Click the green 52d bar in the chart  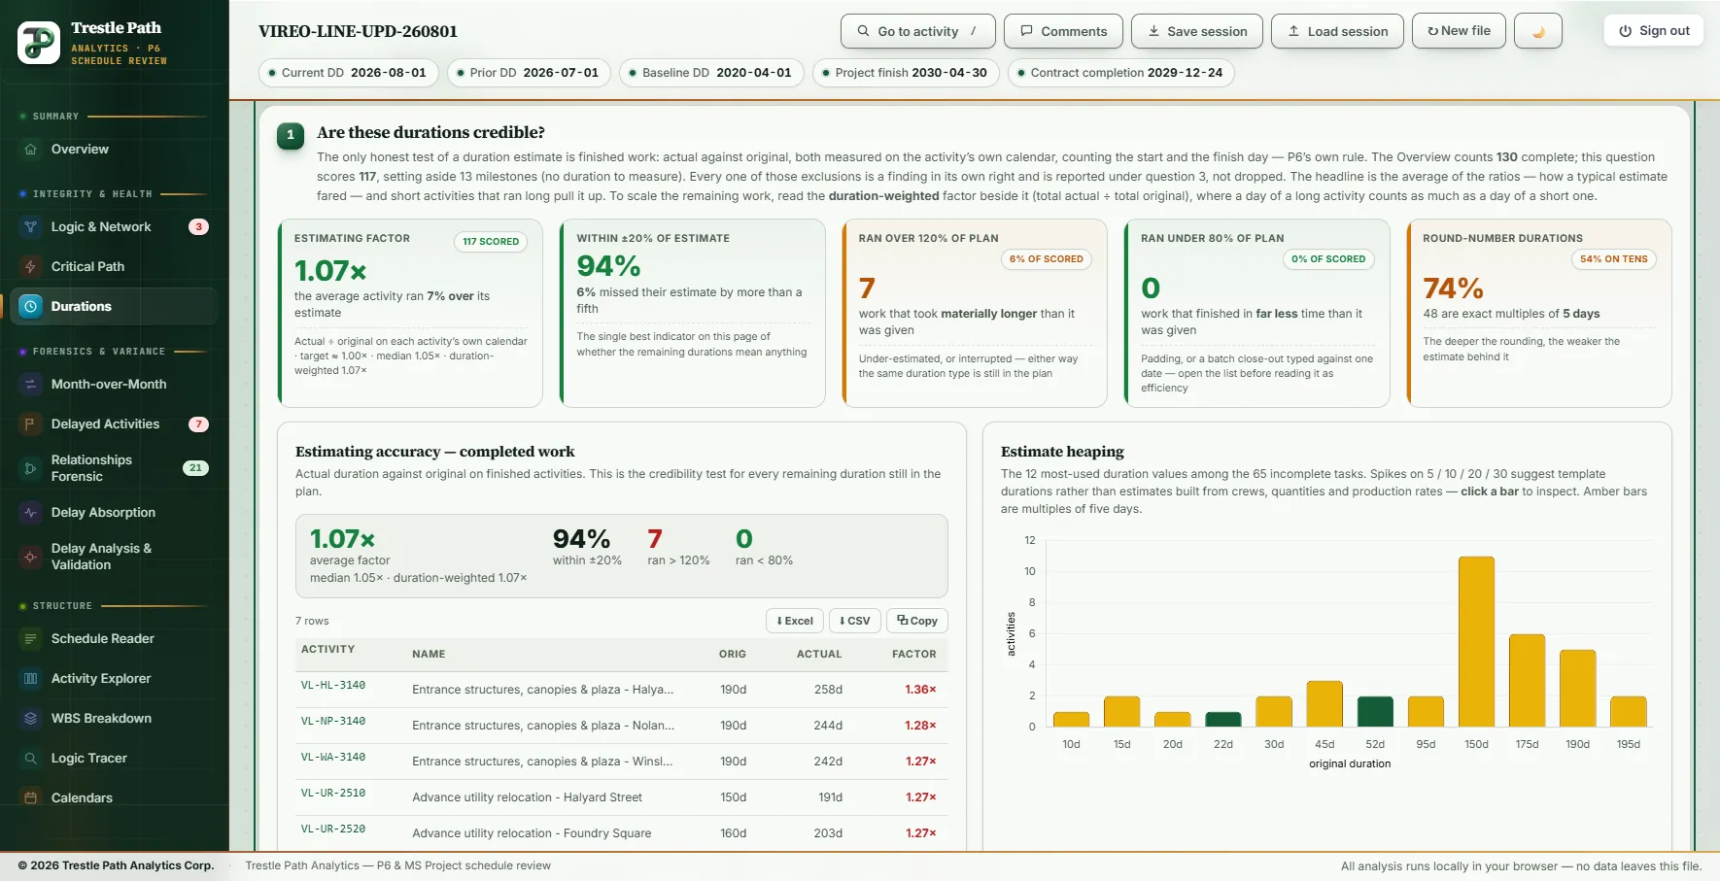point(1375,711)
